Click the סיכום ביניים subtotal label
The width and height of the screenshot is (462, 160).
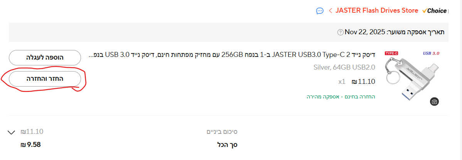coord(222,132)
